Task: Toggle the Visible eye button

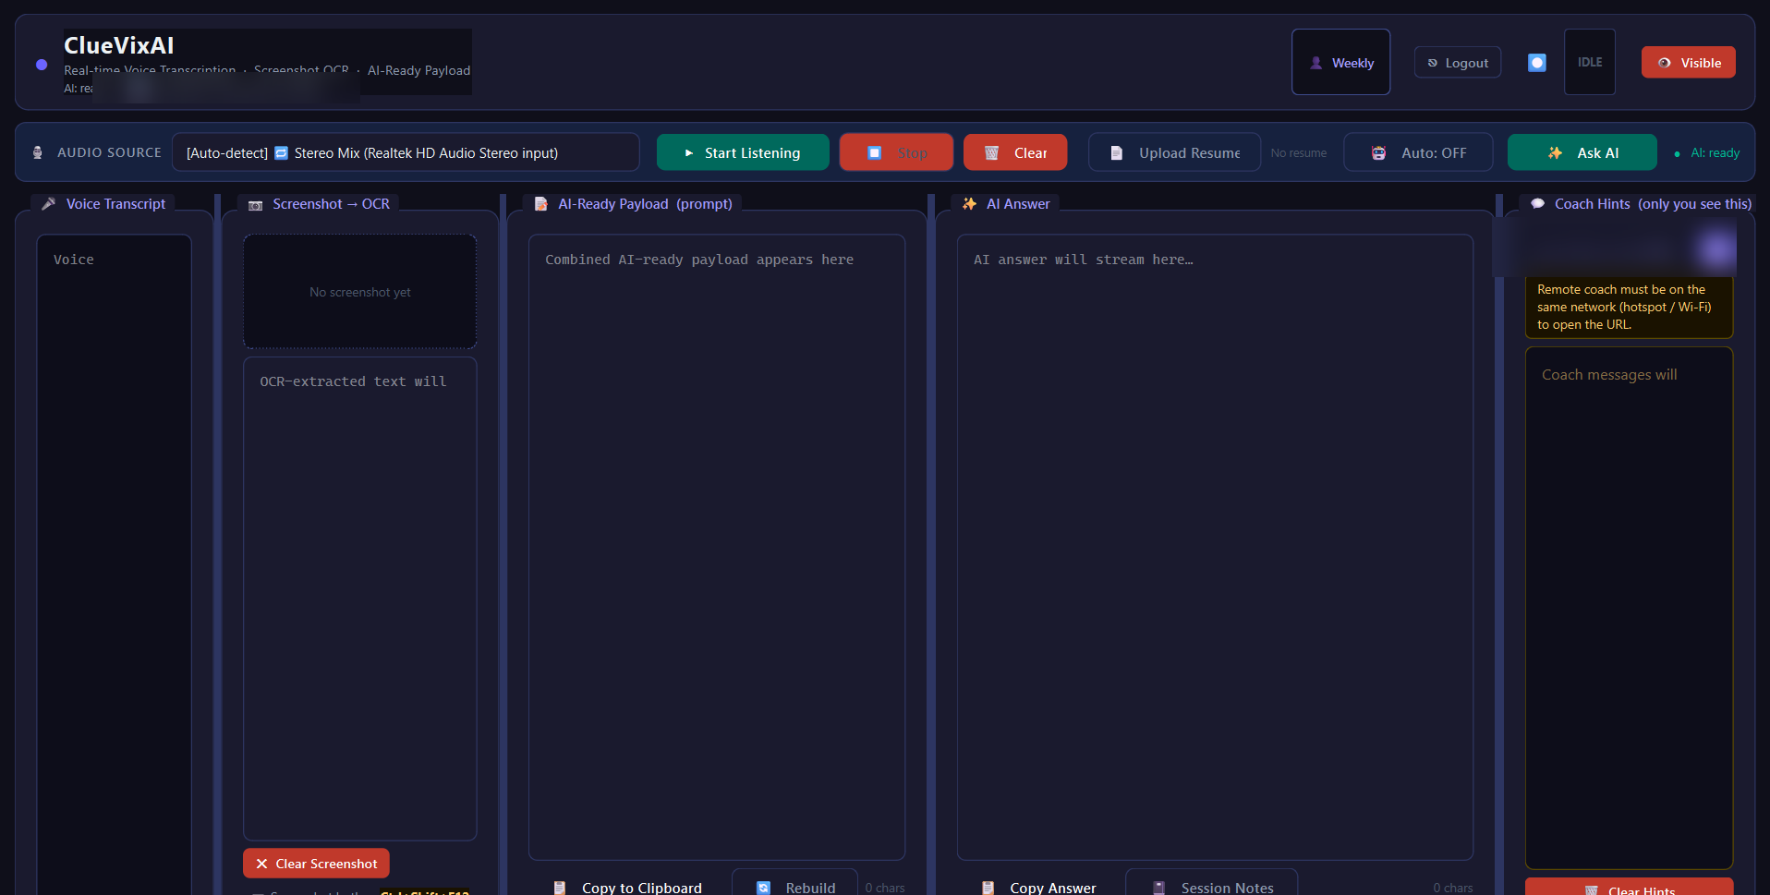Action: click(x=1689, y=63)
